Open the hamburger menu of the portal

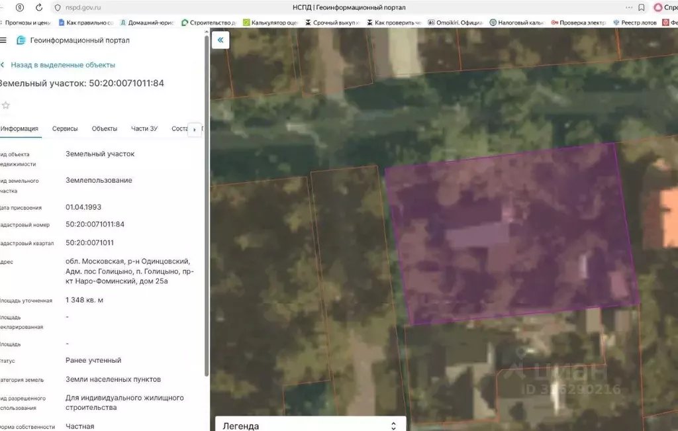tap(3, 40)
